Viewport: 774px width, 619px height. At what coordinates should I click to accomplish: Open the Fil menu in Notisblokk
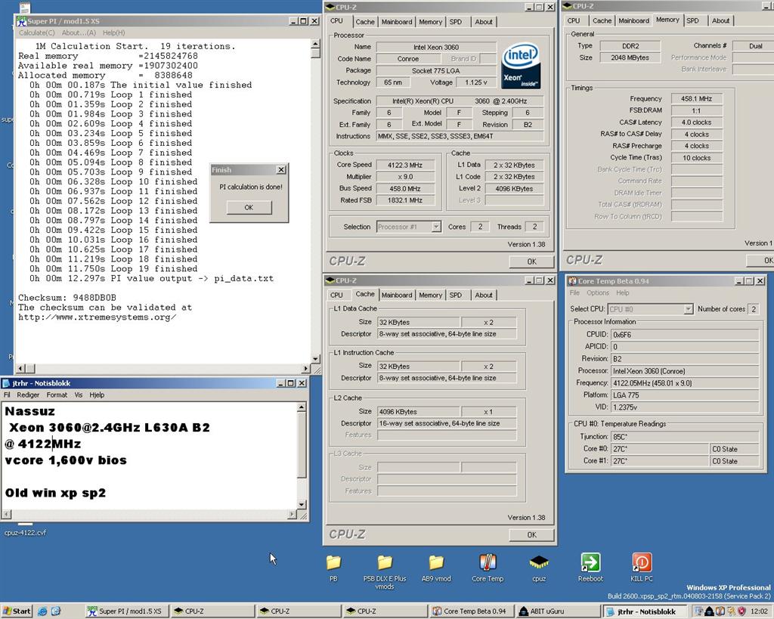click(7, 395)
